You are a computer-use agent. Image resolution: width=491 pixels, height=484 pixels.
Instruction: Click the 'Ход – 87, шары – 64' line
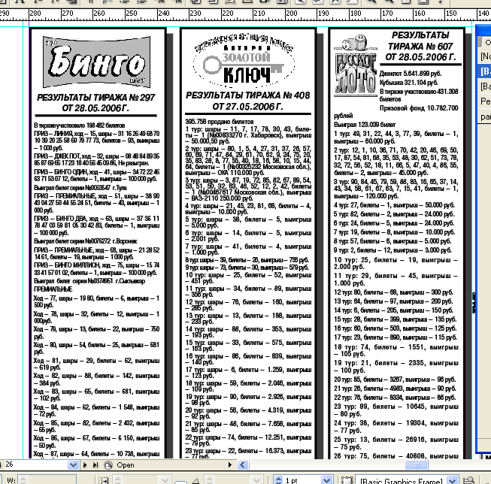tap(96, 454)
